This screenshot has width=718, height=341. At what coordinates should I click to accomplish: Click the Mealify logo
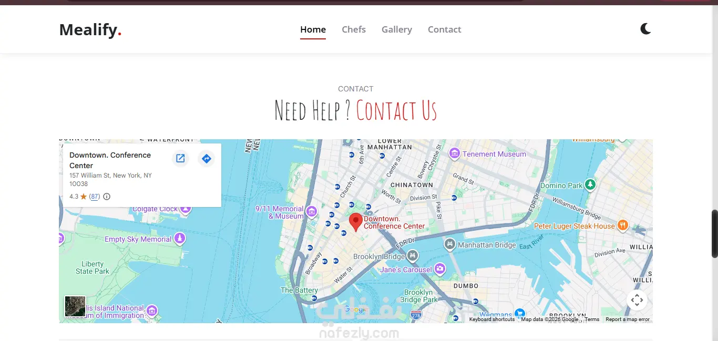click(90, 29)
